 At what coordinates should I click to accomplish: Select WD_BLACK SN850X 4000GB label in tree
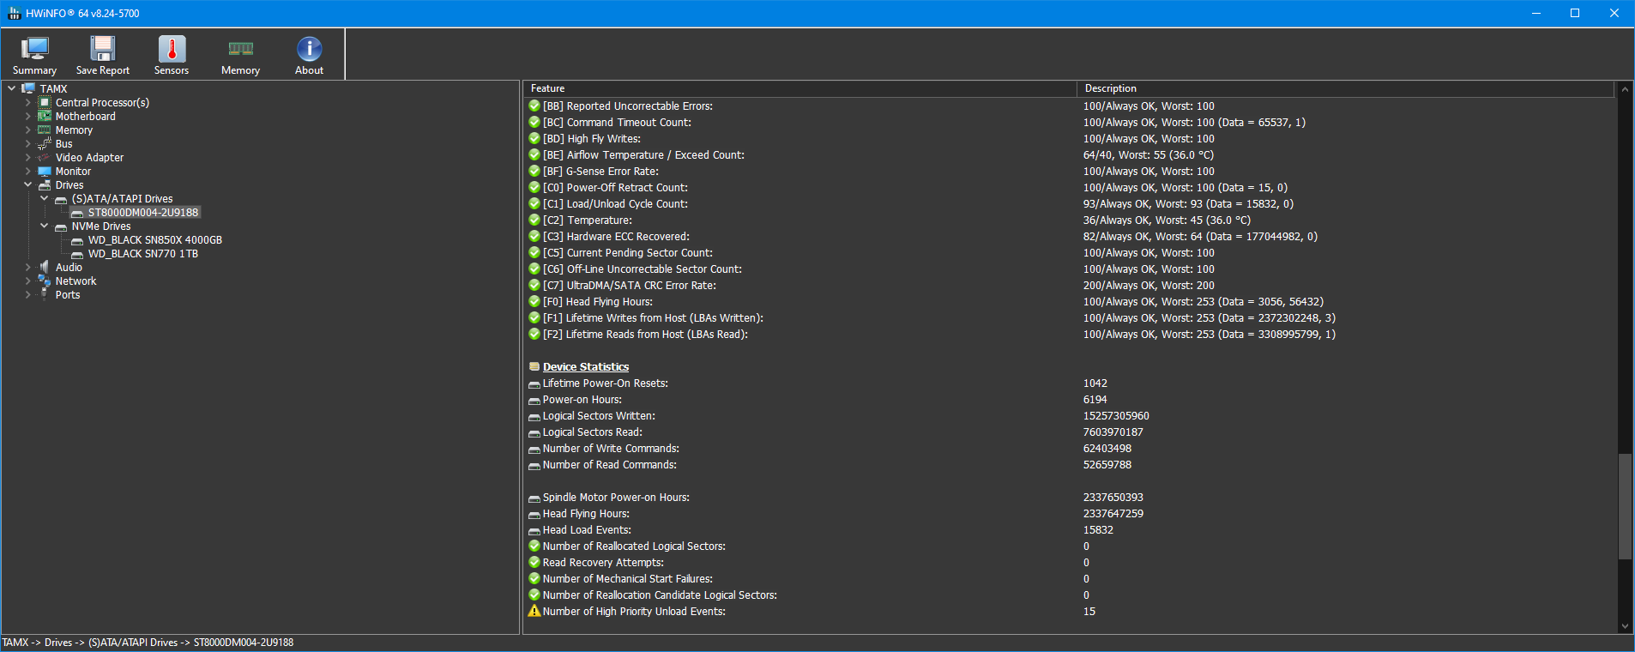[x=154, y=239]
